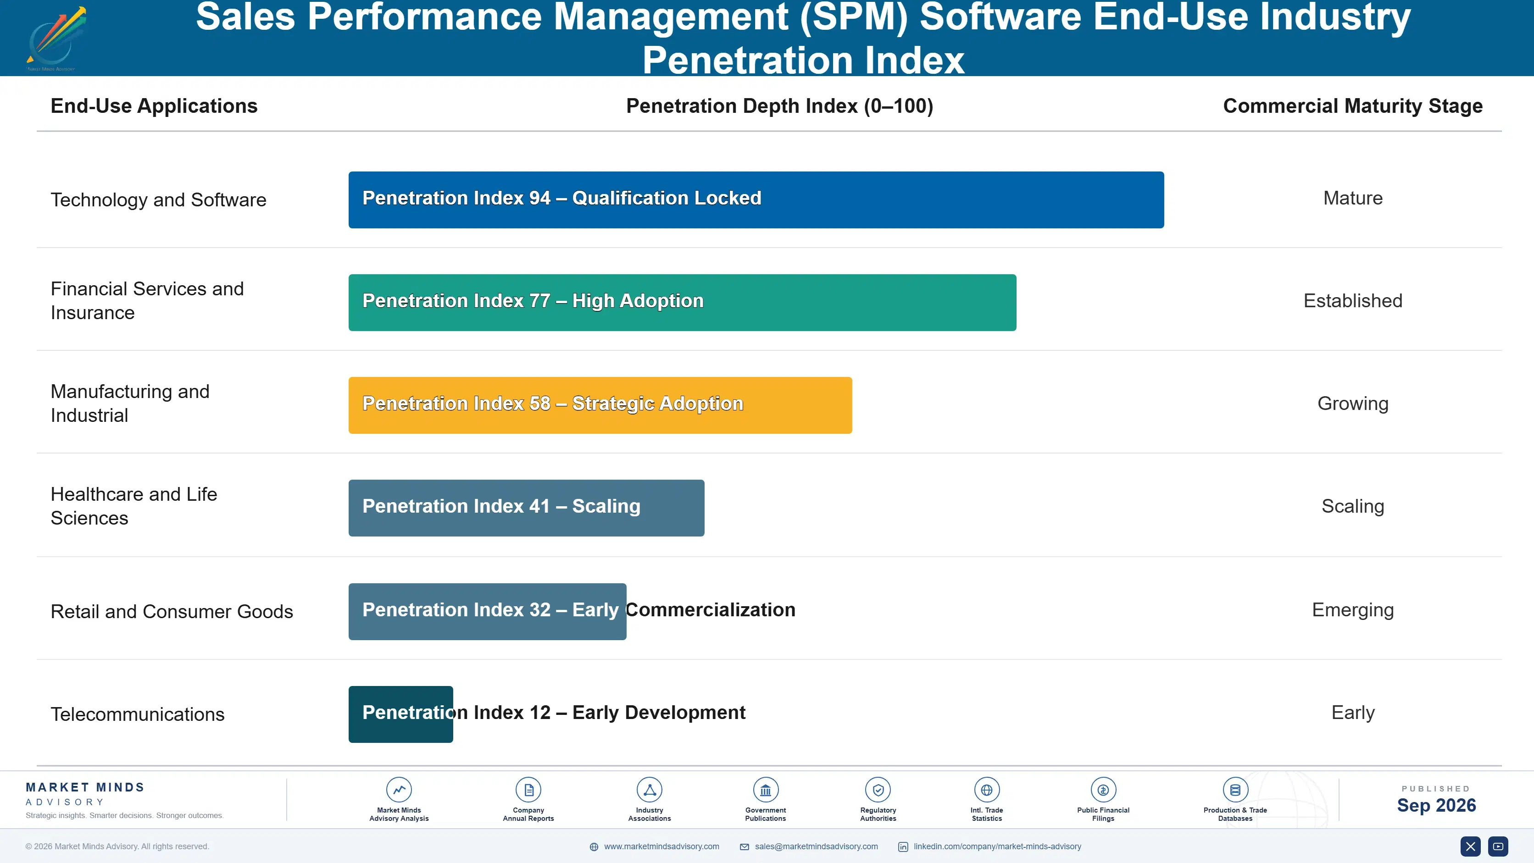The width and height of the screenshot is (1534, 863).
Task: Select the Penetration Index 32 bar
Action: pos(487,612)
